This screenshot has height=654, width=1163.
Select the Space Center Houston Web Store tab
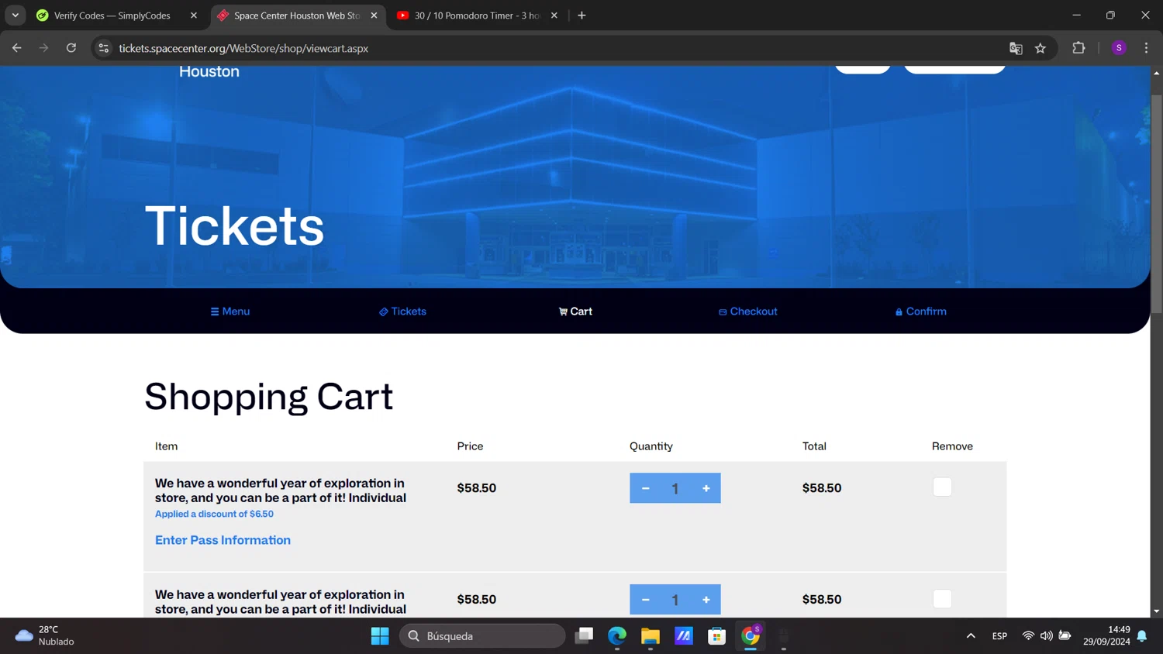point(295,15)
